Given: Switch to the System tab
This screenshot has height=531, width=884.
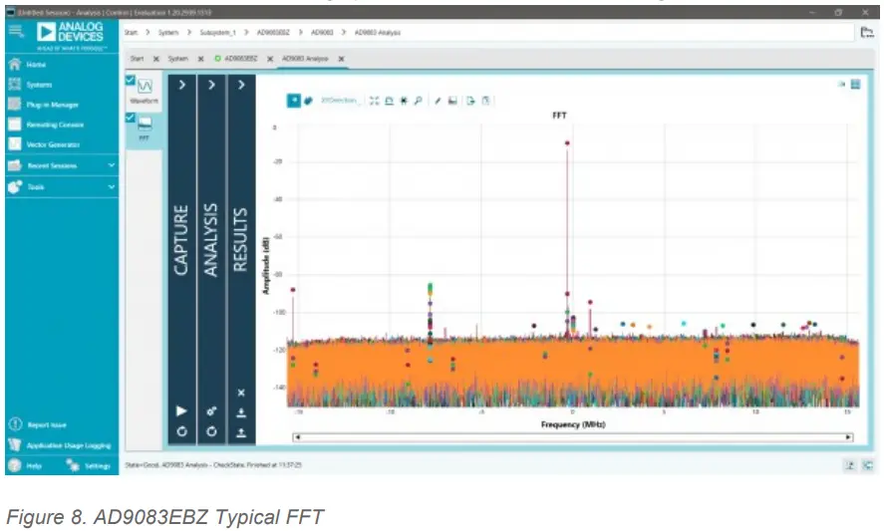Looking at the screenshot, I should pyautogui.click(x=178, y=59).
